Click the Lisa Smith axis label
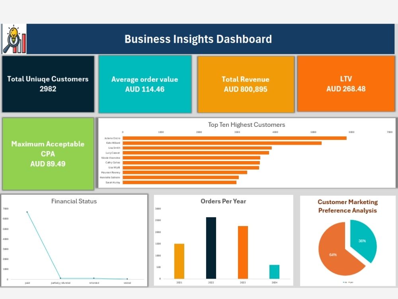This screenshot has height=299, width=398. pyautogui.click(x=114, y=148)
